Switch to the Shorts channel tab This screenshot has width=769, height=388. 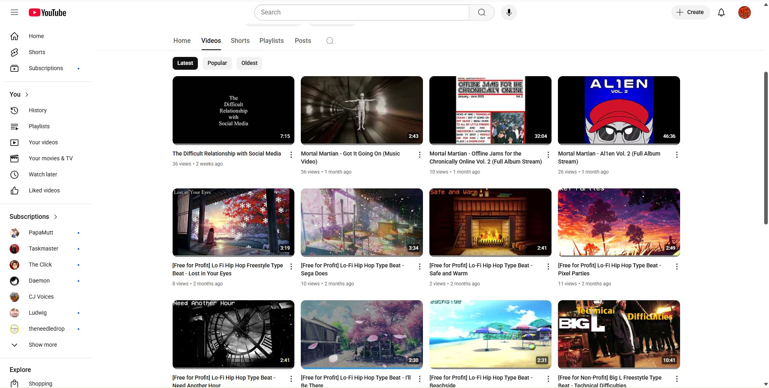(x=240, y=41)
